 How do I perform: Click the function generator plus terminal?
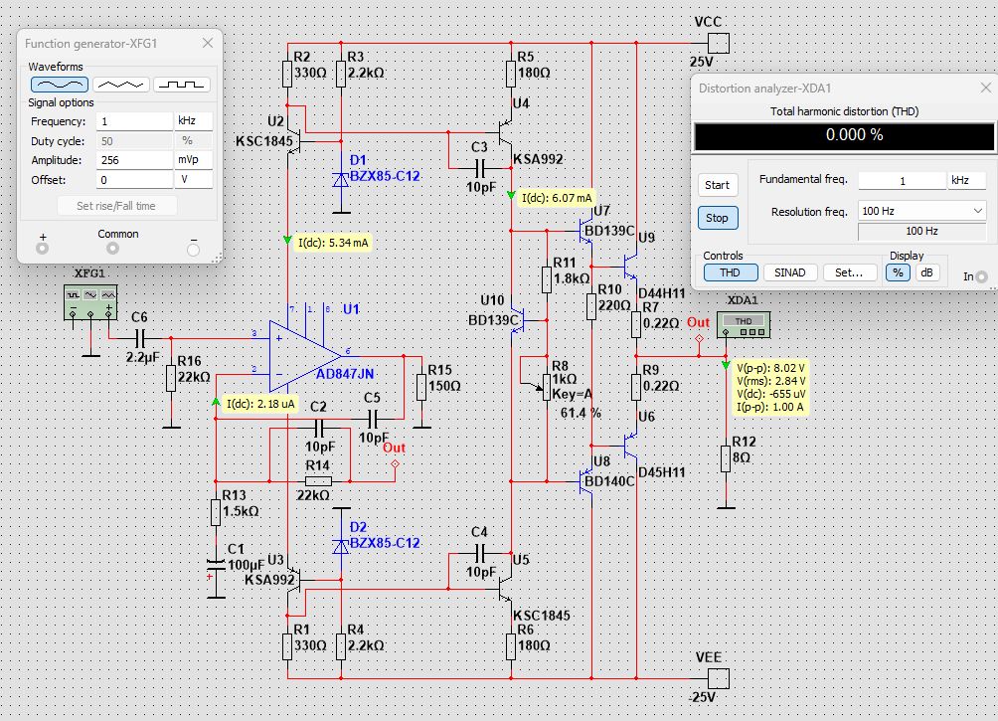point(43,249)
